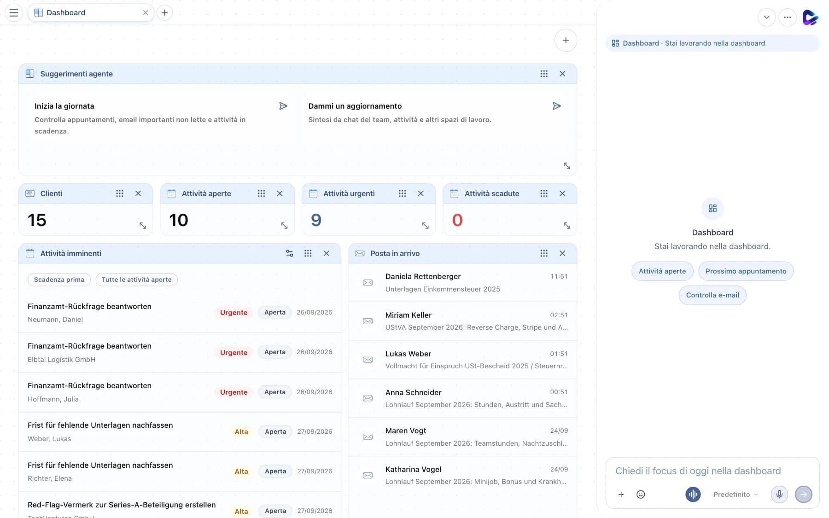Remove the Attività scadute widget

[x=562, y=193]
